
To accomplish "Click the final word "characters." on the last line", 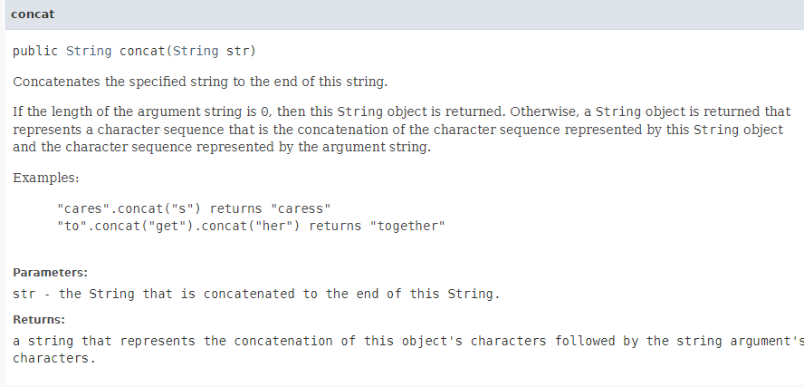I will pyautogui.click(x=54, y=358).
